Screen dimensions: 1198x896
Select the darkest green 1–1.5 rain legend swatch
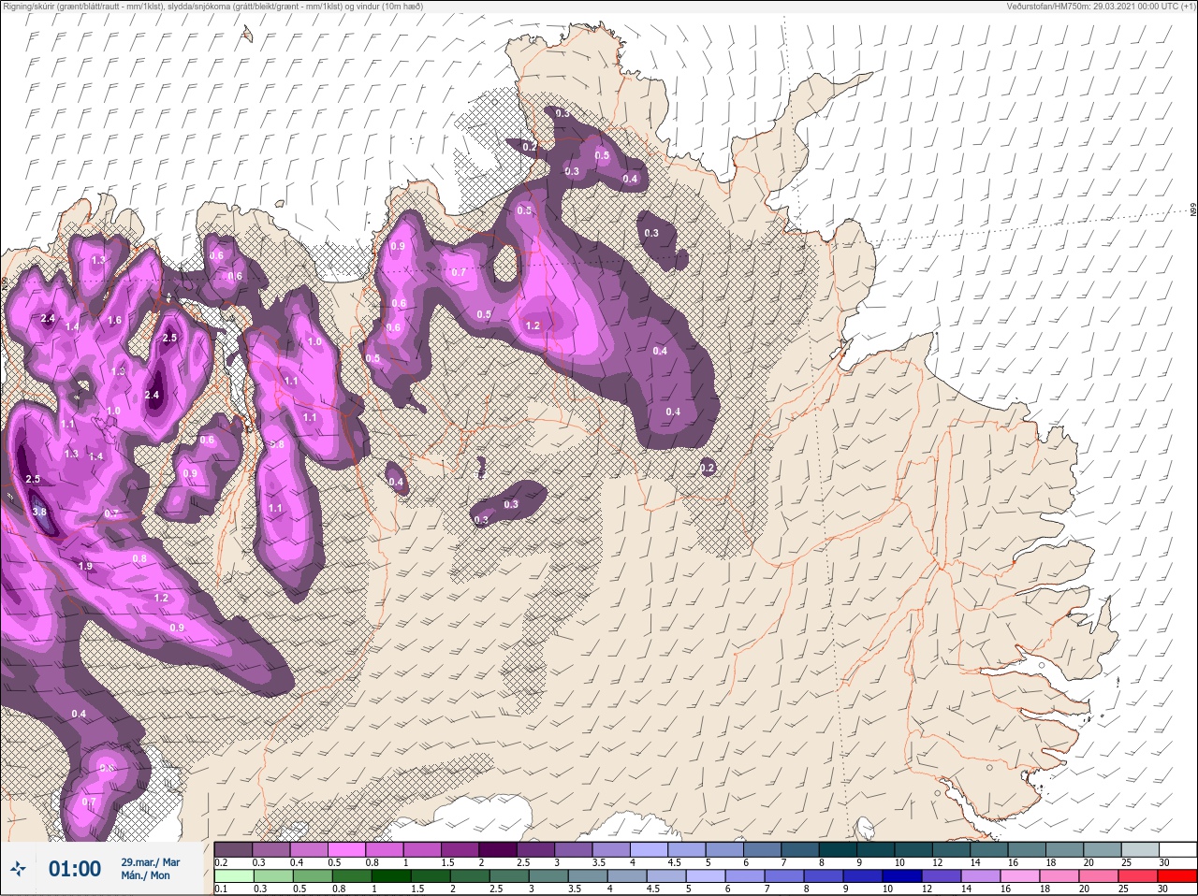390,876
